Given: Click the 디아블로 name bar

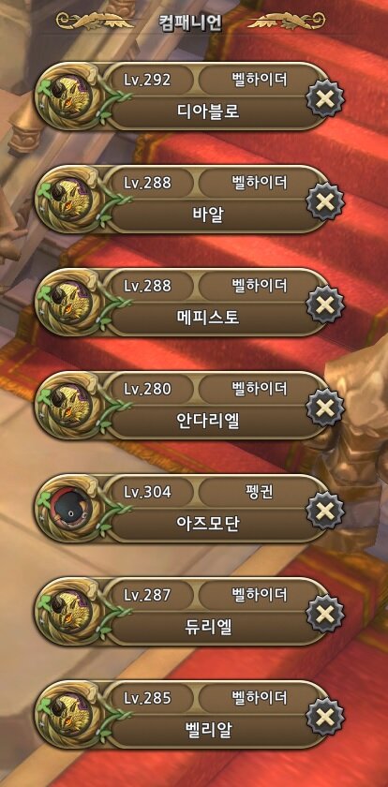Looking at the screenshot, I should point(209,111).
